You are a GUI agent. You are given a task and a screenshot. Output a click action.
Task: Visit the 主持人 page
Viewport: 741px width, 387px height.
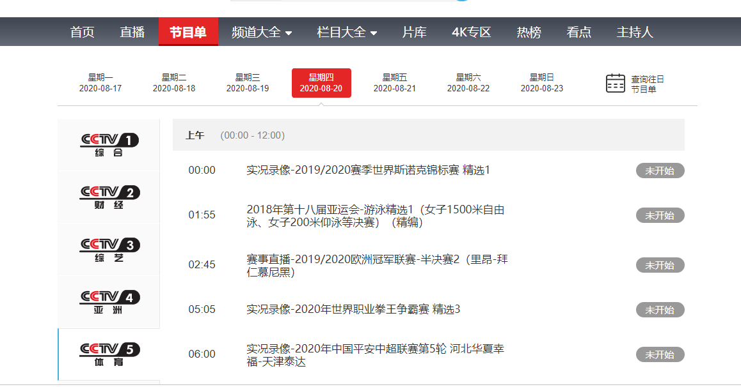634,31
